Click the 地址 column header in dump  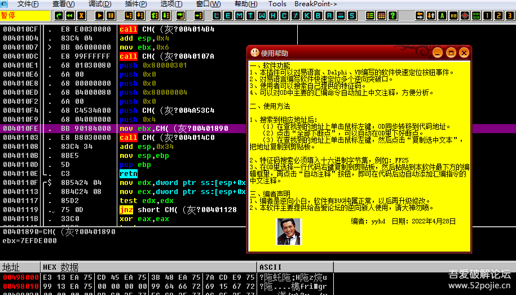click(x=20, y=267)
